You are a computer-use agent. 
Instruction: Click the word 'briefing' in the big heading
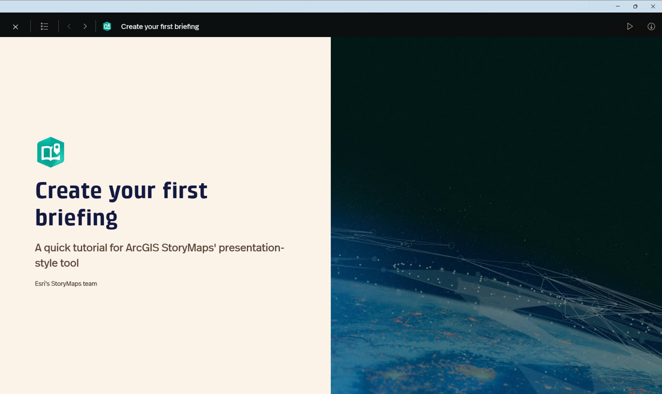point(76,218)
